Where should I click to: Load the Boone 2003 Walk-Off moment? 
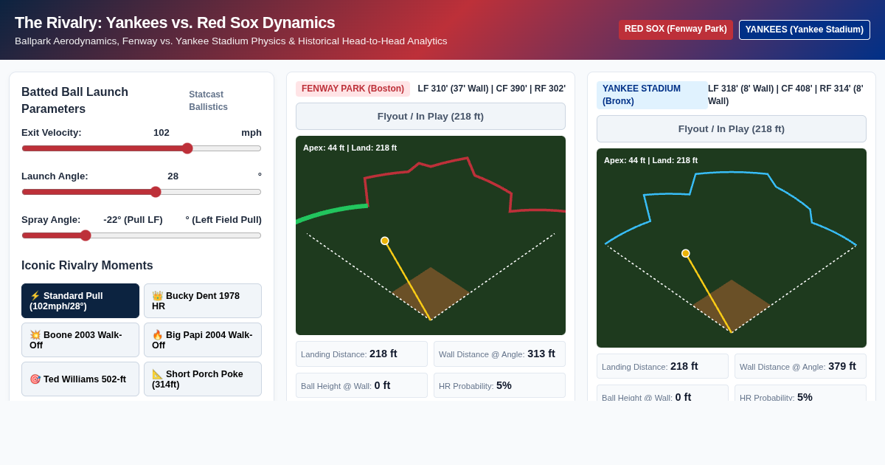pos(80,340)
